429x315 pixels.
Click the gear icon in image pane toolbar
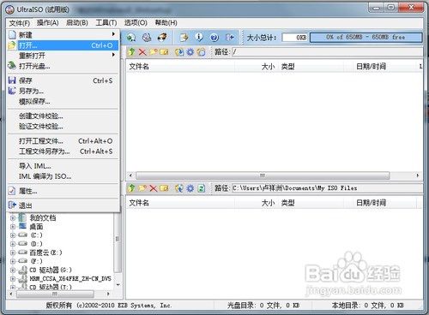(x=190, y=52)
